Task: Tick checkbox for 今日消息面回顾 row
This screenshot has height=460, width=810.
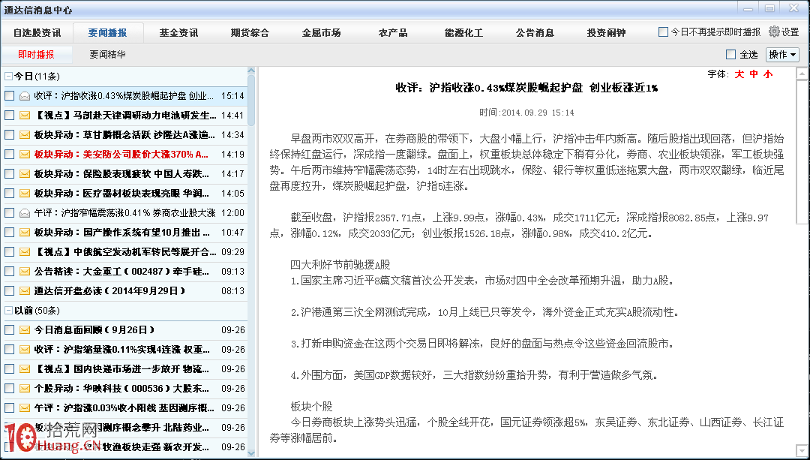Action: (x=9, y=329)
